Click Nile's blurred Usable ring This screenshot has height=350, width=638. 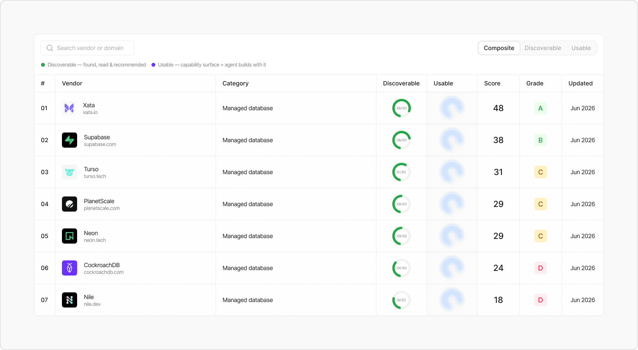click(x=452, y=300)
